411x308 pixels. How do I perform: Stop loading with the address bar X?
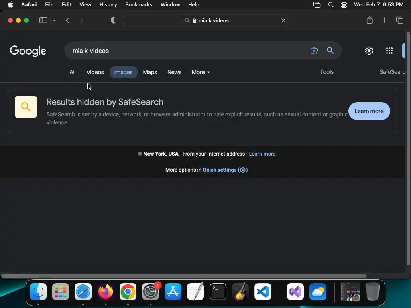pos(283,20)
